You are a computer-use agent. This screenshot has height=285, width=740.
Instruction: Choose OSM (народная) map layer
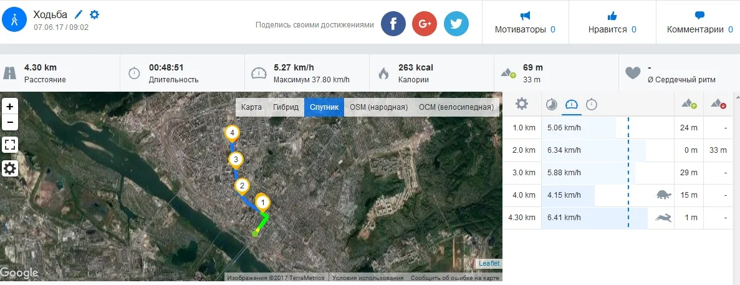coord(378,107)
